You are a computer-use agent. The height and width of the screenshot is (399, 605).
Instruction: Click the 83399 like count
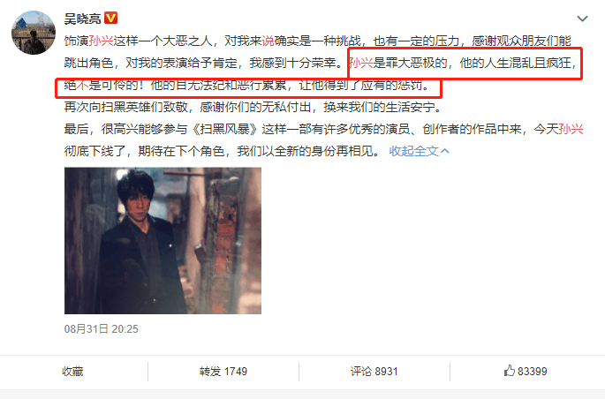(532, 372)
